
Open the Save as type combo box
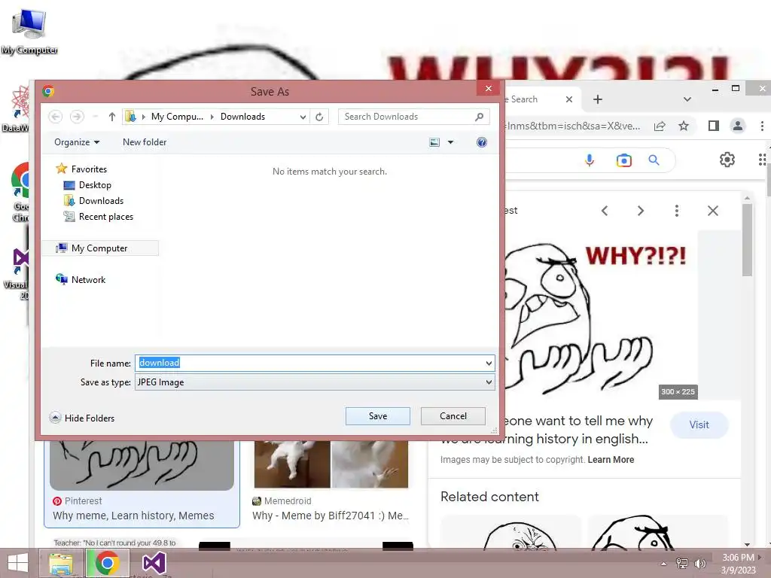315,382
